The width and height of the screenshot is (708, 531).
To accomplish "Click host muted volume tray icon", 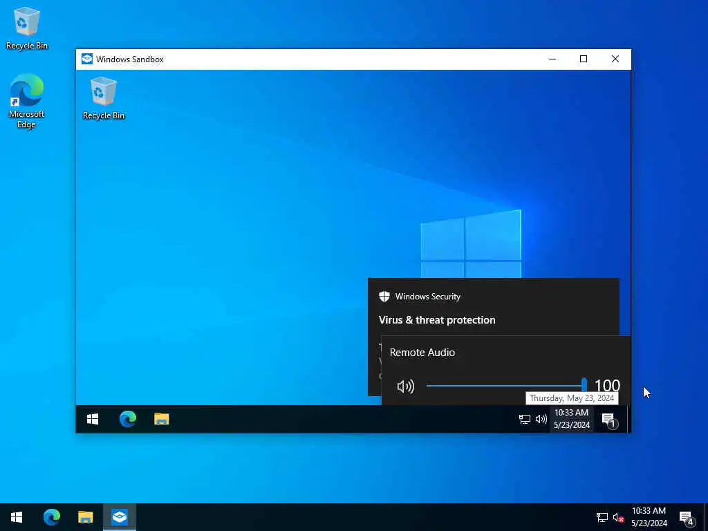I will [618, 517].
